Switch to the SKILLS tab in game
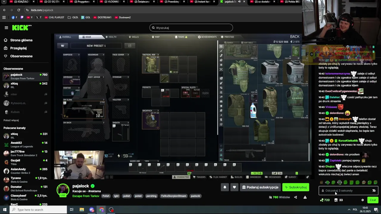Screen dimensions: 381x214 click(134, 37)
